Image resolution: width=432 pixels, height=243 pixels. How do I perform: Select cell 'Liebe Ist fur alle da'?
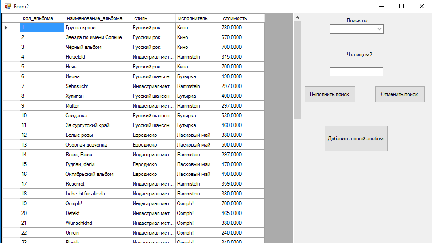tap(98, 194)
